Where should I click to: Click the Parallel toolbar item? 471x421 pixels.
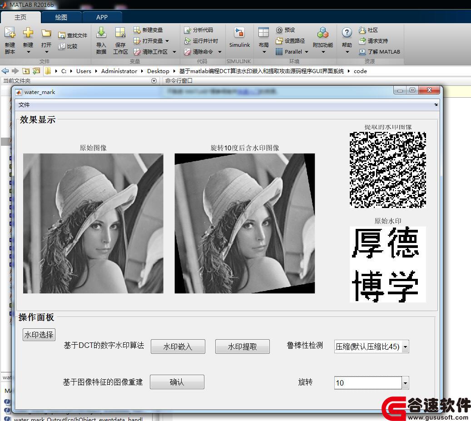click(289, 52)
